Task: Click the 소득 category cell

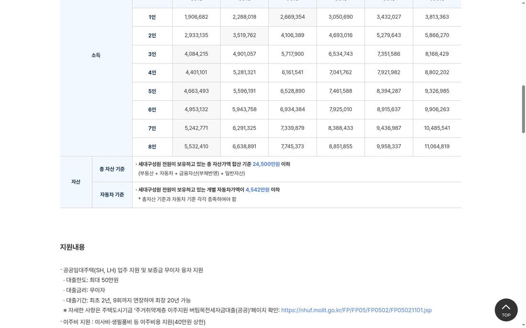Action: tap(96, 55)
